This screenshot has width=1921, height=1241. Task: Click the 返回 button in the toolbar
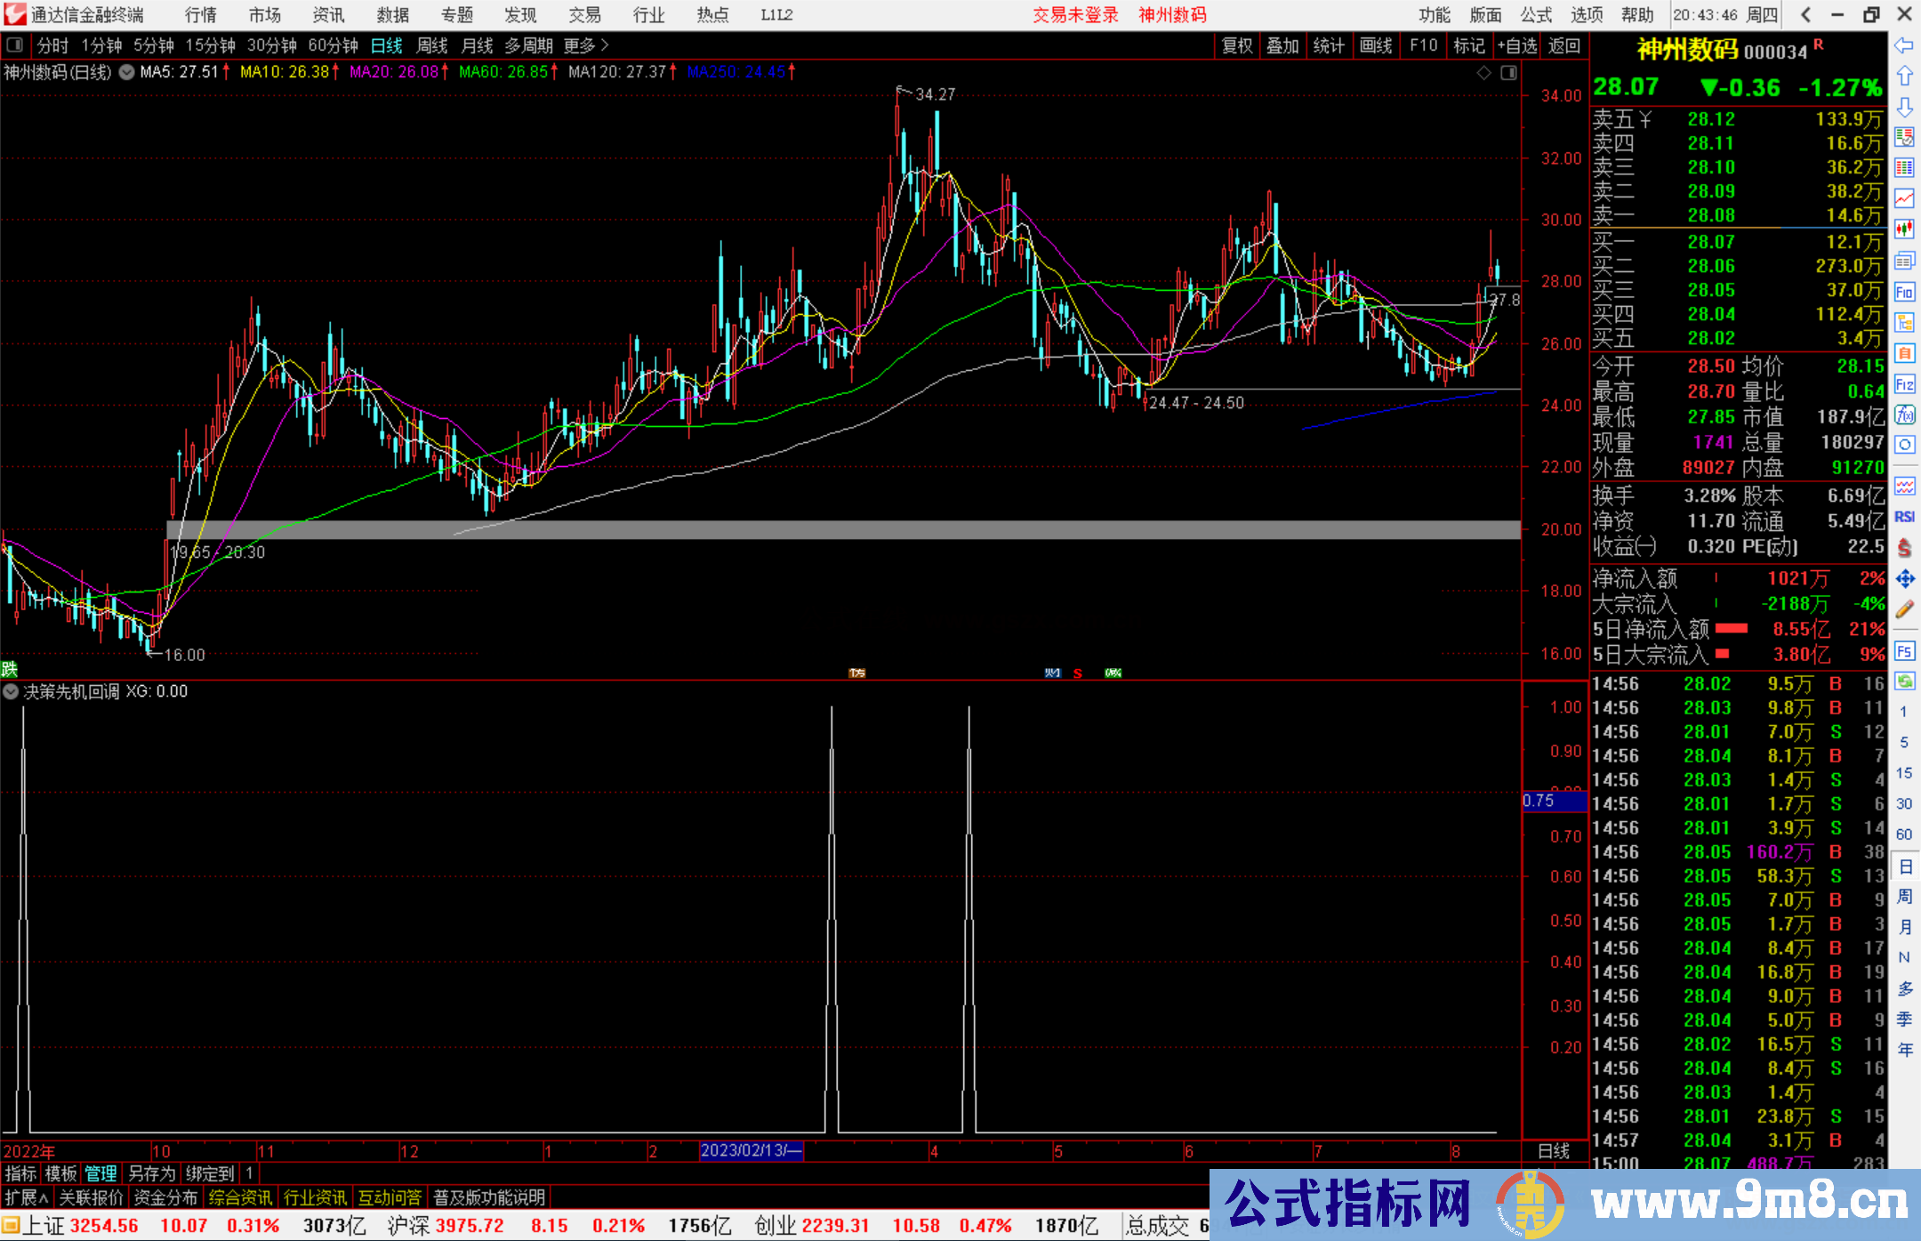click(1564, 46)
